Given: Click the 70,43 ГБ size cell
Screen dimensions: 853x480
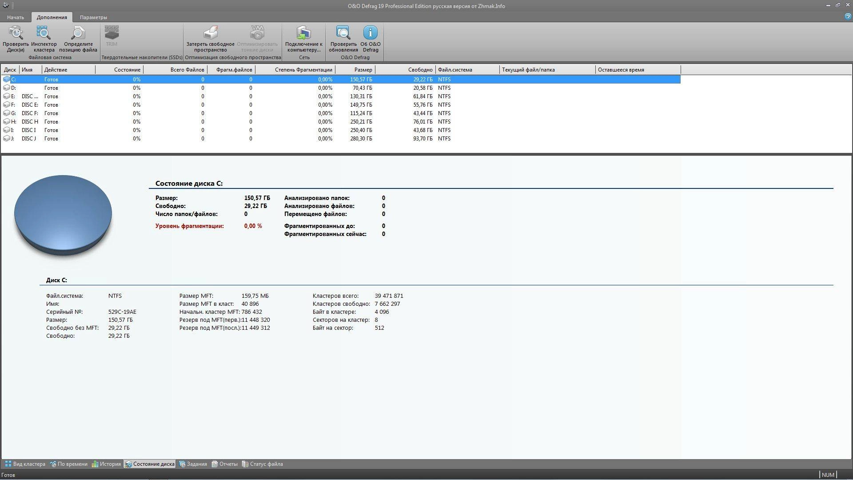Looking at the screenshot, I should tap(362, 88).
